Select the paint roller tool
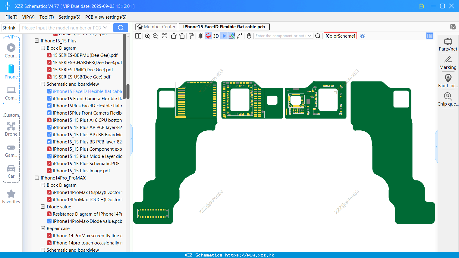The image size is (459, 258). (x=191, y=36)
